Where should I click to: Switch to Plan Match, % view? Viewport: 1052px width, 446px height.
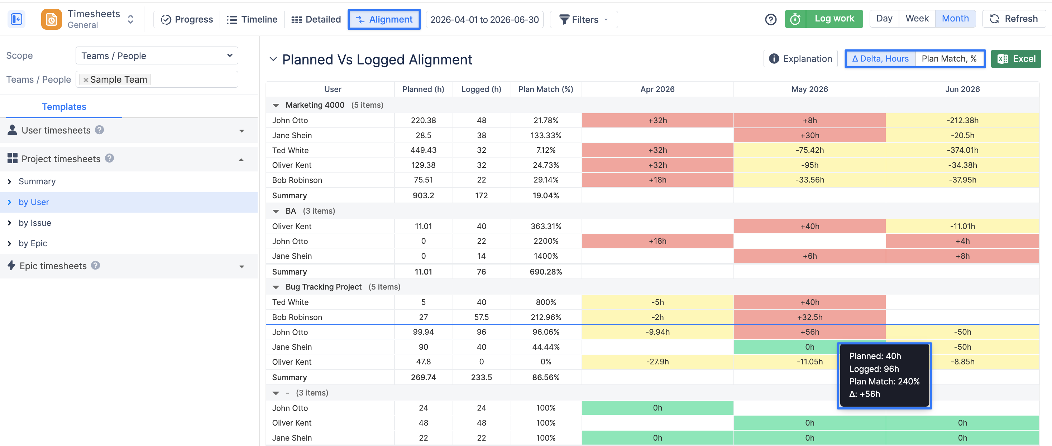pyautogui.click(x=949, y=59)
